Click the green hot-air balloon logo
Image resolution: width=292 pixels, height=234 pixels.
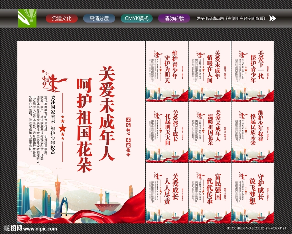point(27,18)
